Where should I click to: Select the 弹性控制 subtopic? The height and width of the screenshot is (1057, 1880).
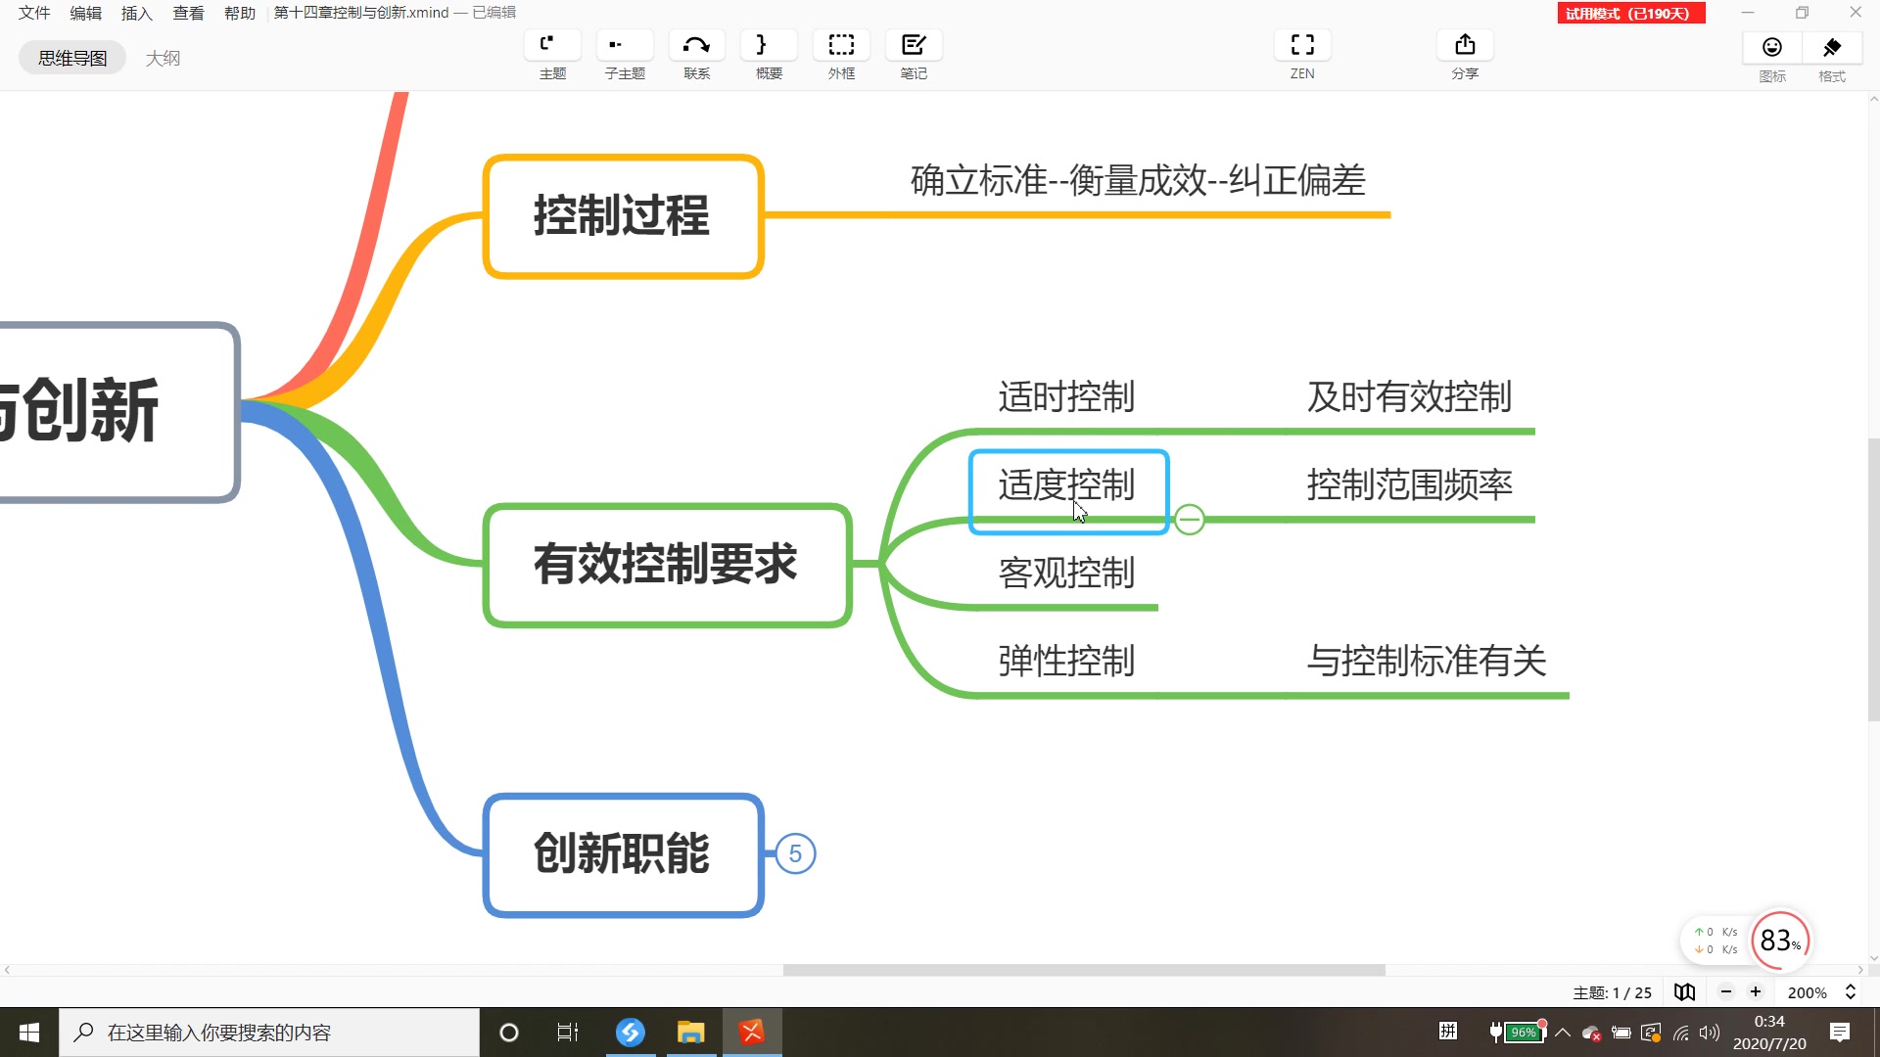point(1066,662)
